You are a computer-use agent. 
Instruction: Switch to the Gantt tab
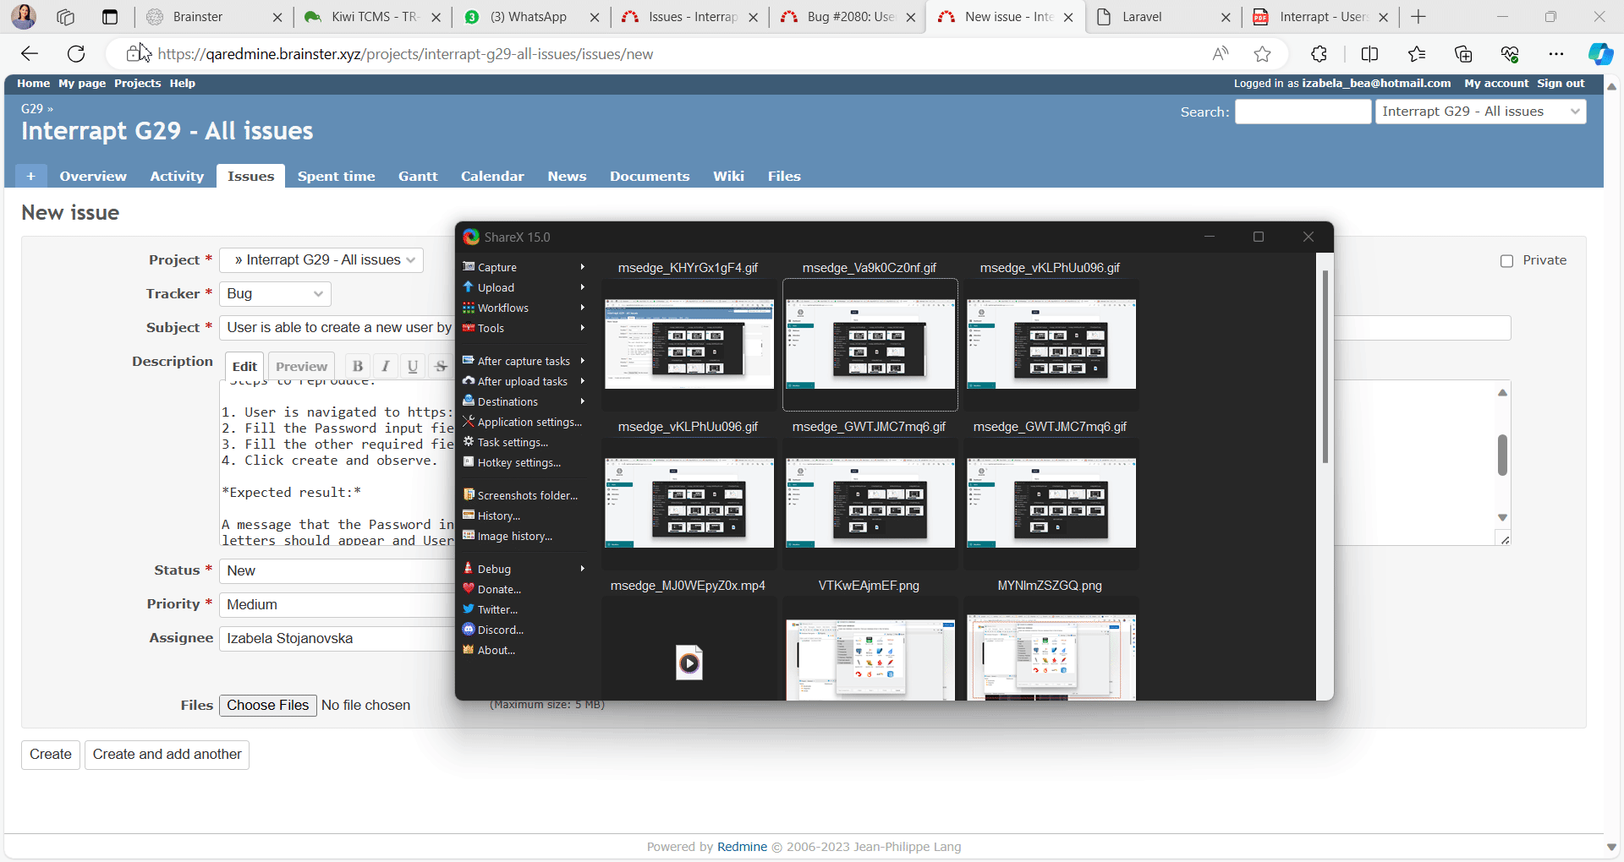[x=418, y=176]
